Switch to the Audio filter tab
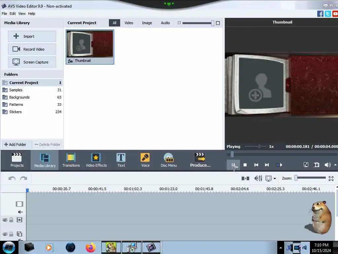 [165, 23]
